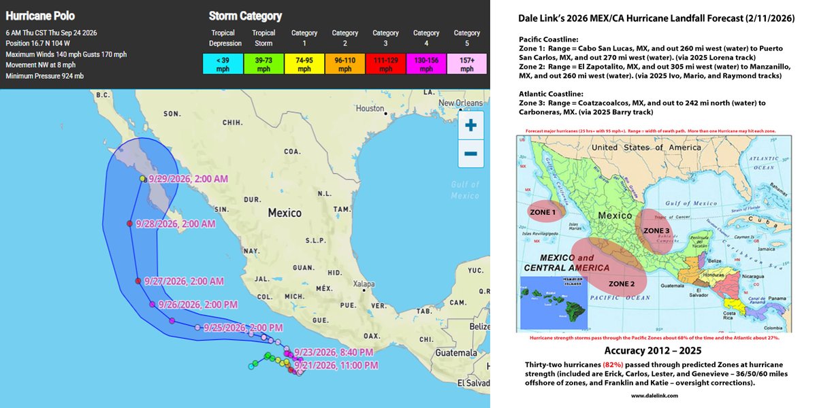Click the 'Atlantic Coastline:' heading
Image resolution: width=817 pixels, height=408 pixels.
point(551,93)
